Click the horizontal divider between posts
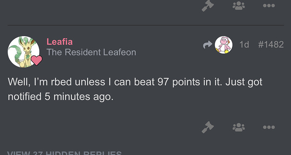Image resolution: width=291 pixels, height=155 pixels. [x=145, y=25]
